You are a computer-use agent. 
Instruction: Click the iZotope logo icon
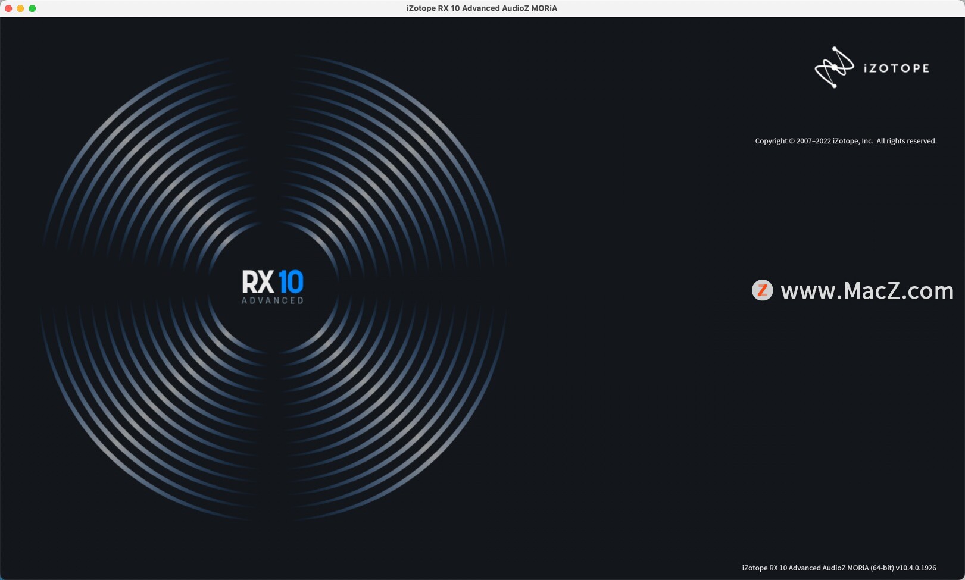click(834, 68)
